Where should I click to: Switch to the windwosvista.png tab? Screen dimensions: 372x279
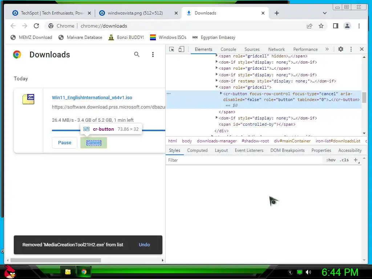point(138,13)
